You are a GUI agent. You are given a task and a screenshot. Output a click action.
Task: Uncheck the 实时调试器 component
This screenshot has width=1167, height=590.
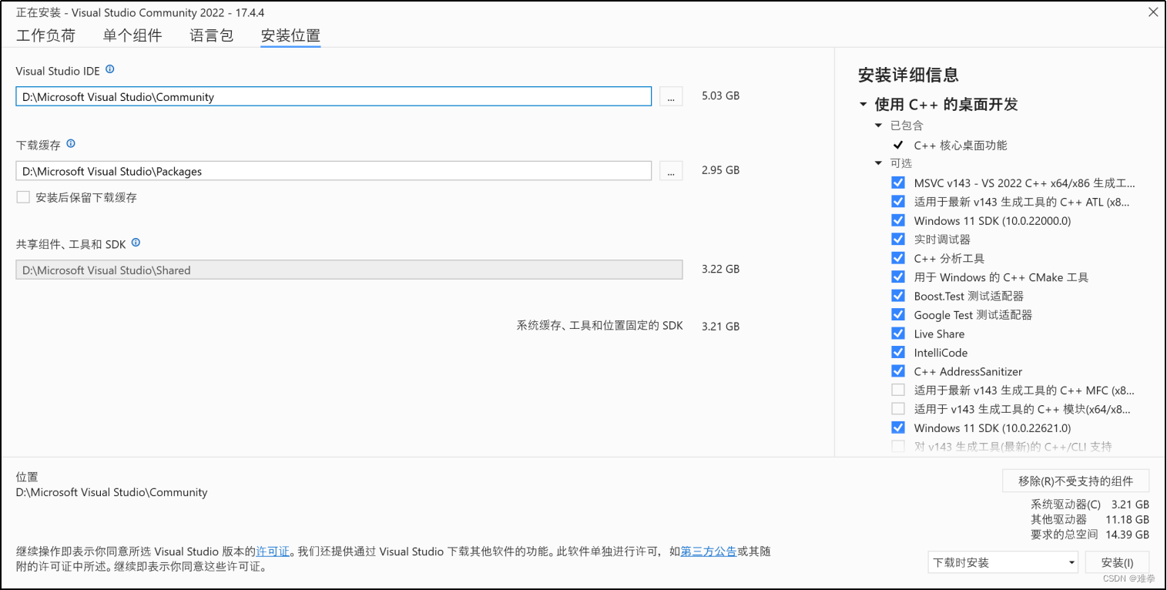898,239
